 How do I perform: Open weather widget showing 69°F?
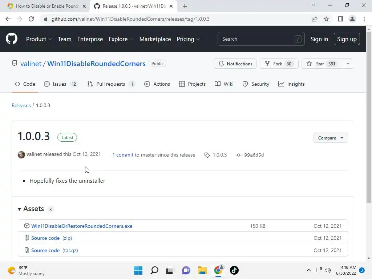click(26, 270)
